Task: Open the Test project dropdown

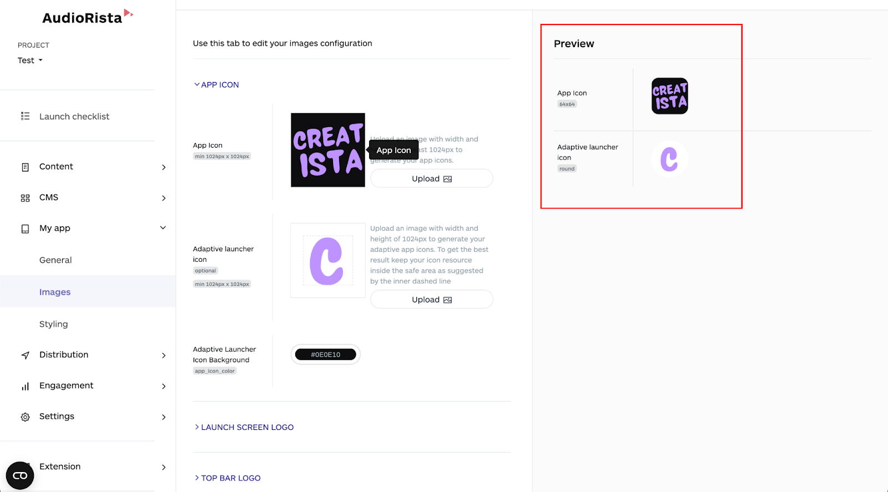Action: 30,60
